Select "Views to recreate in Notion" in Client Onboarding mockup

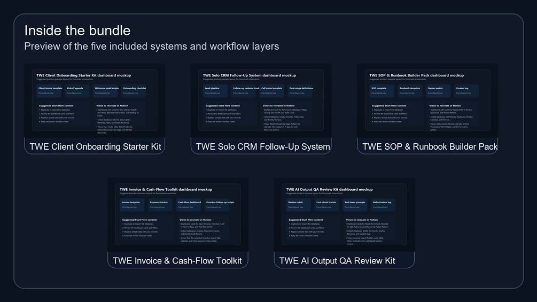112,106
